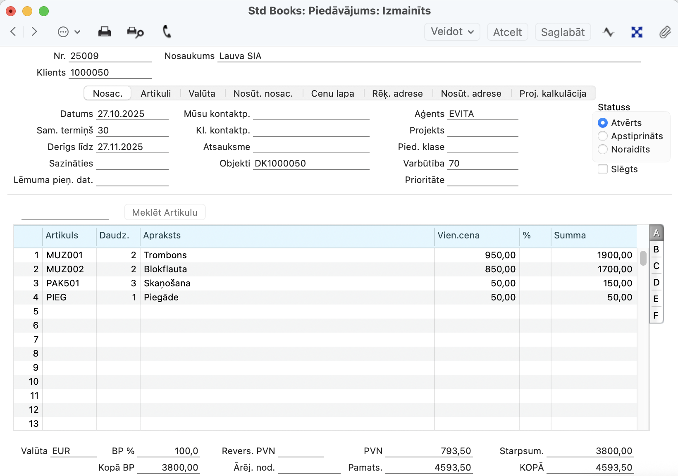This screenshot has height=476, width=678.
Task: Switch to row flip B
Action: tap(656, 250)
